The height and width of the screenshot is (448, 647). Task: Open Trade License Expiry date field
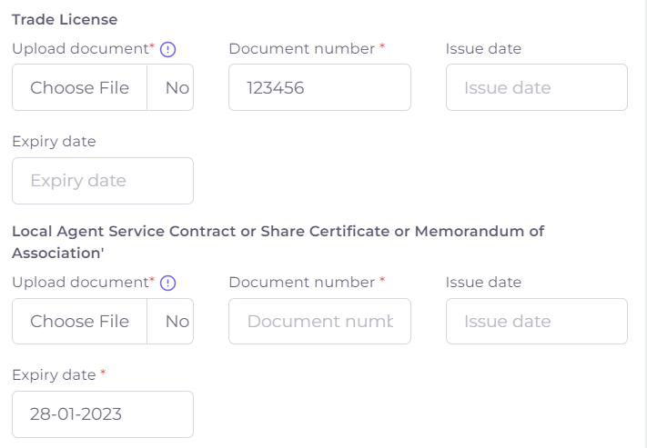(x=103, y=181)
